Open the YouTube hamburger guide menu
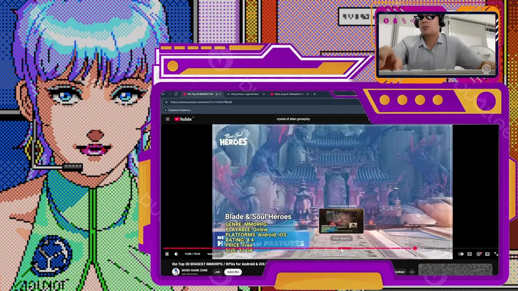Screen dimensions: 518x291 coord(168,119)
